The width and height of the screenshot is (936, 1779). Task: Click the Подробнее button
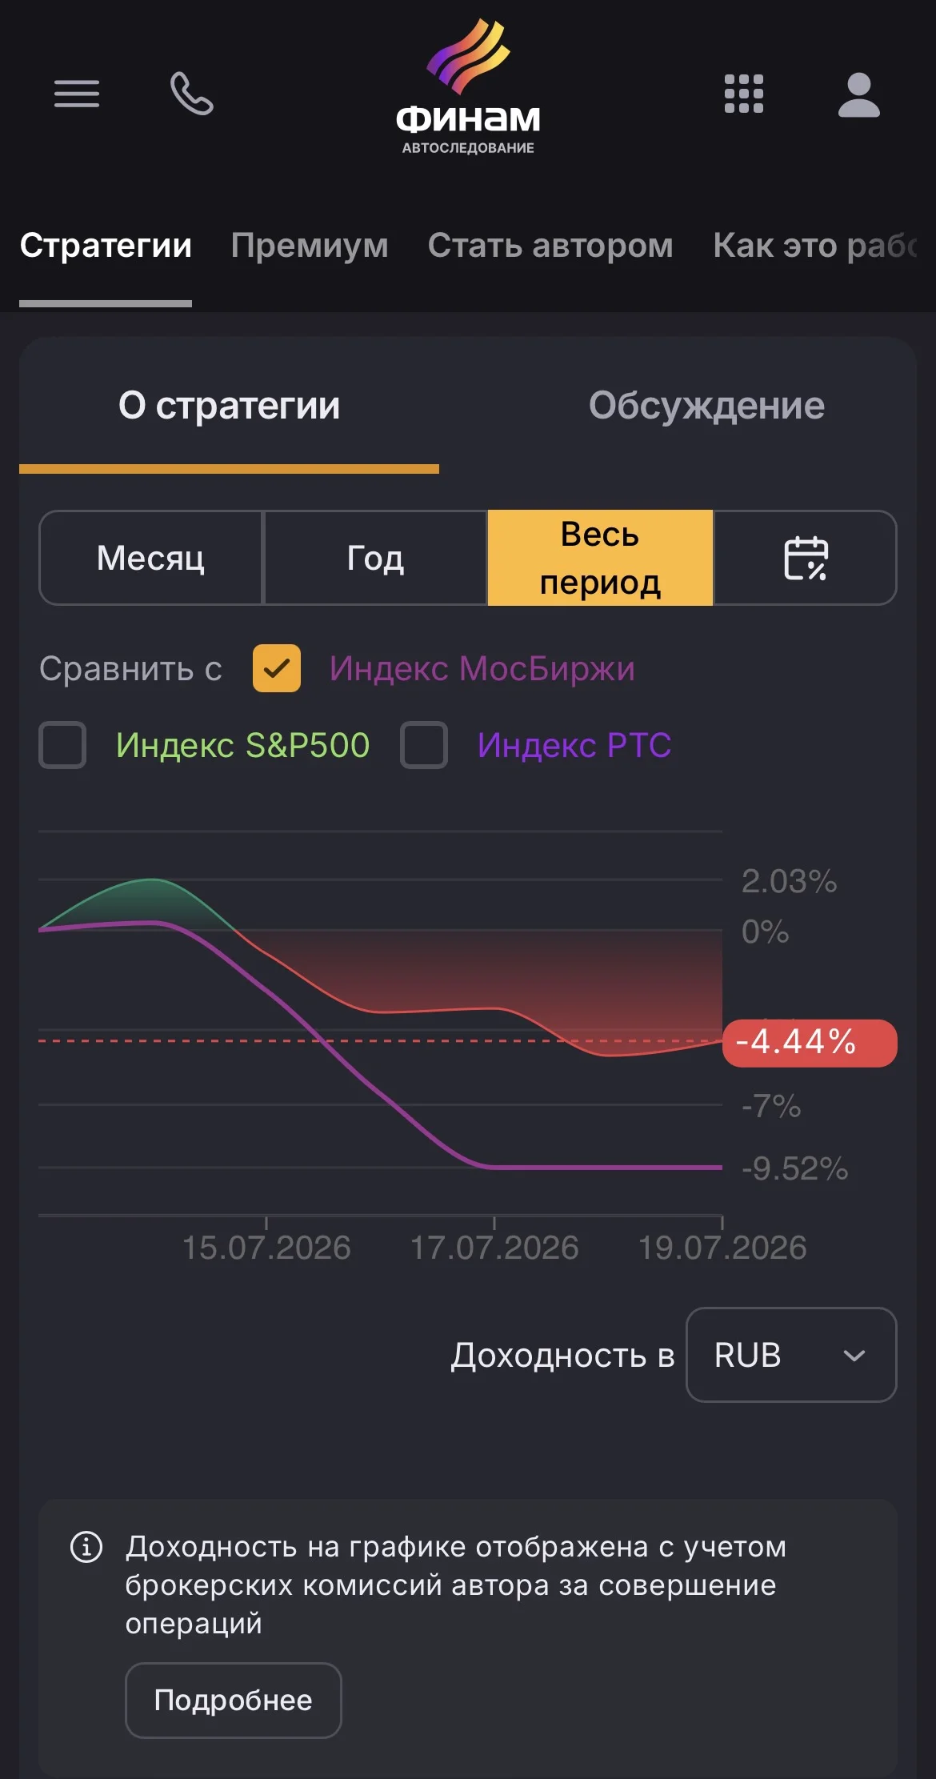point(233,1701)
